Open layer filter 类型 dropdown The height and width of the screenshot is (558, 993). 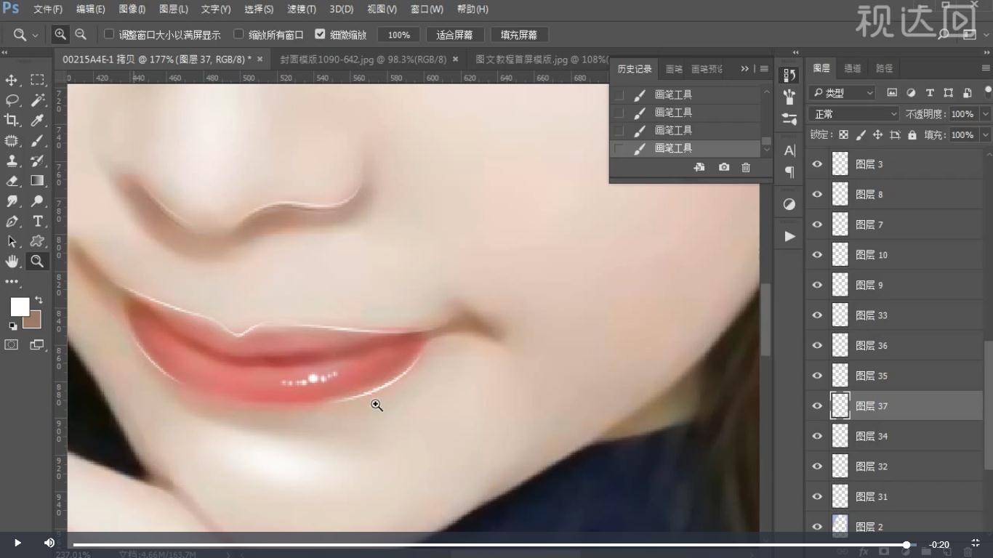point(843,93)
